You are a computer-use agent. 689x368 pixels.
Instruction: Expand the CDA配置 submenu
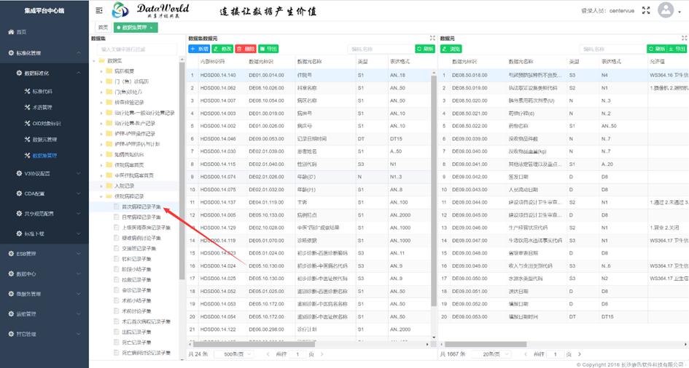[x=79, y=193]
